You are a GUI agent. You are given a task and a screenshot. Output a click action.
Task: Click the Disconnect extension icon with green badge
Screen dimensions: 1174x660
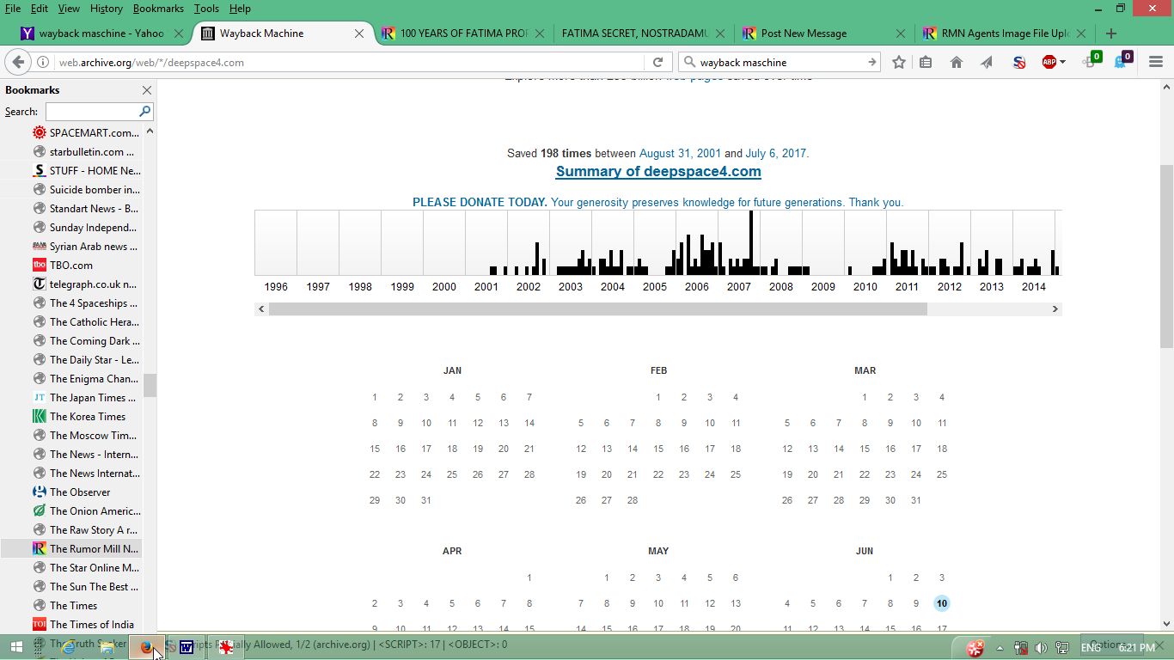(1091, 61)
